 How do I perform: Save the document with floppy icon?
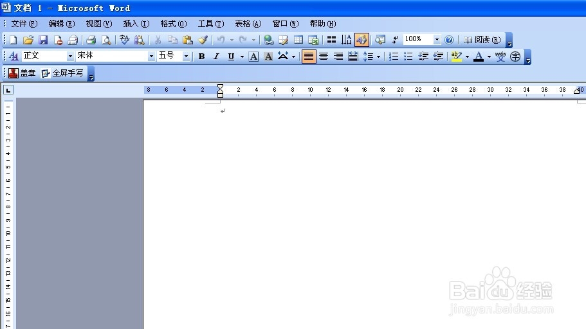43,40
